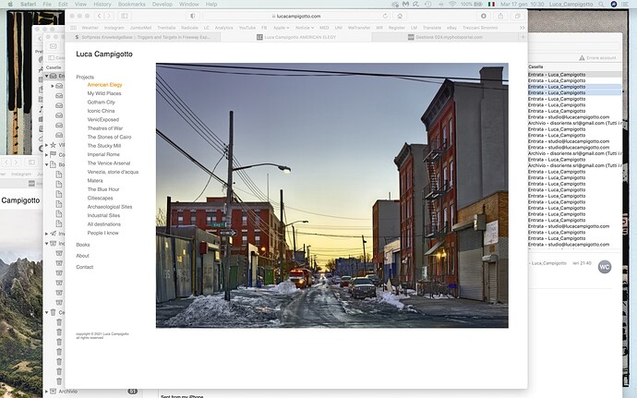Open the Bookmarks menu

pyautogui.click(x=132, y=4)
